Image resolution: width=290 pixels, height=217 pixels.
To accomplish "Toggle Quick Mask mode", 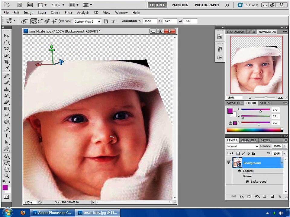I will click(6, 197).
